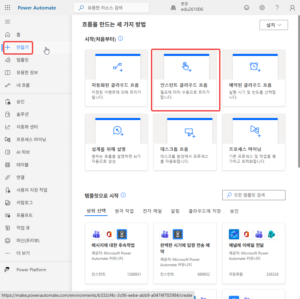
Task: Click the hamburger menu to collapse navigation
Action: pos(8,21)
